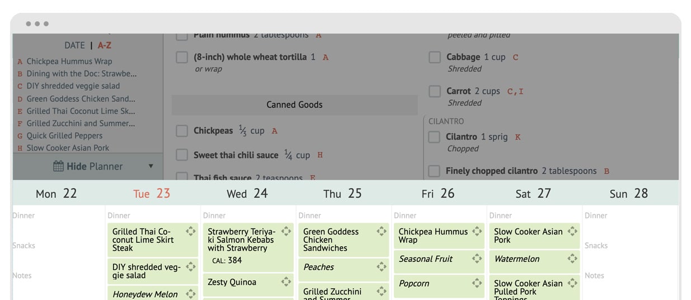
Task: Click move handle on Chickpea Hummus Wrap card
Action: (x=477, y=231)
